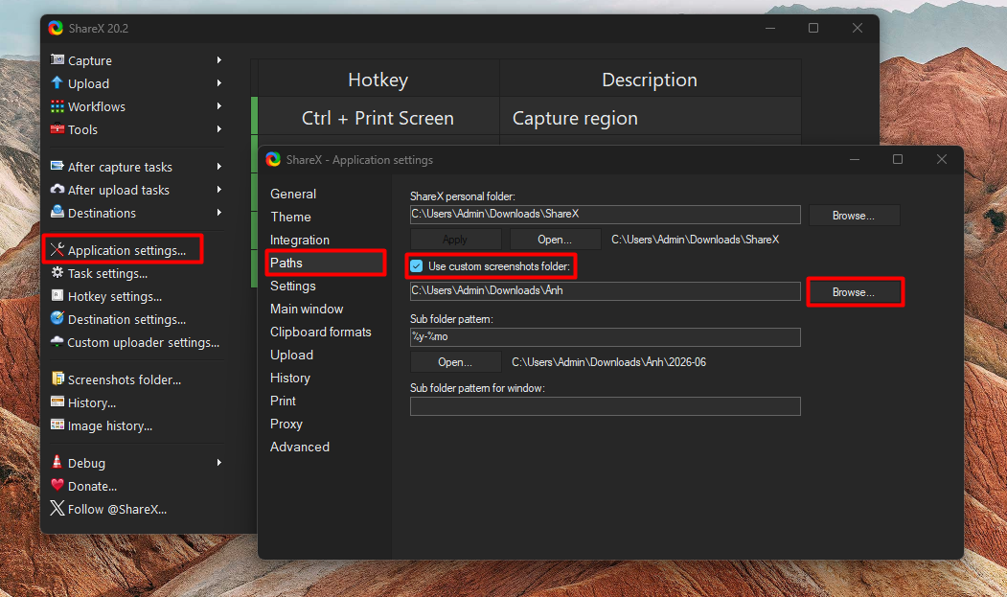This screenshot has height=597, width=1007.
Task: Click the Tools toolbox icon
Action: [57, 129]
